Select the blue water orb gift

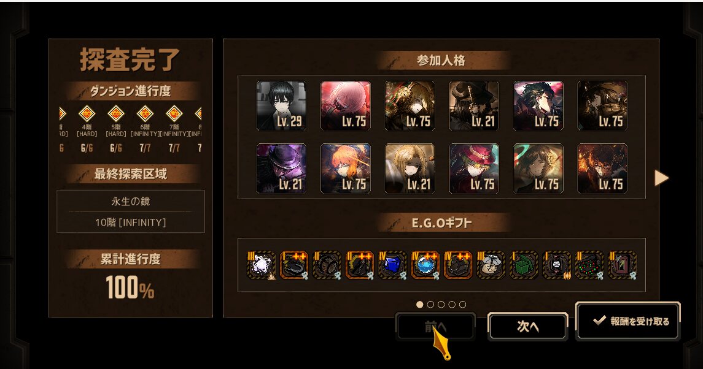pyautogui.click(x=425, y=265)
